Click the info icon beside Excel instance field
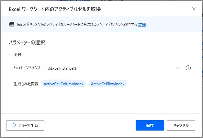203x138 pixels. [188, 68]
